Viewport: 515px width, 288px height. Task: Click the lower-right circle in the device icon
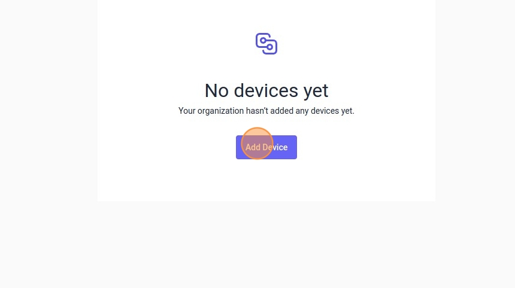(x=269, y=47)
